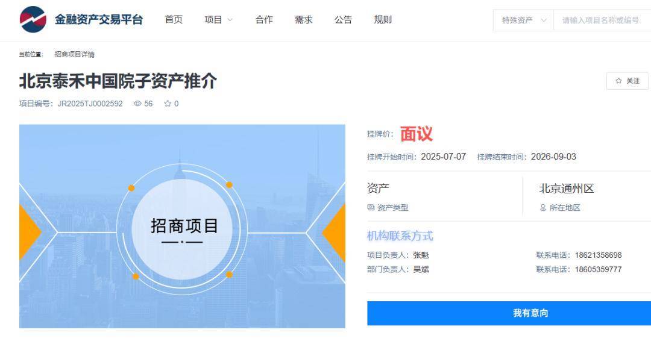Click the eye view count icon
Screen dimensions: 651x353
tap(137, 104)
